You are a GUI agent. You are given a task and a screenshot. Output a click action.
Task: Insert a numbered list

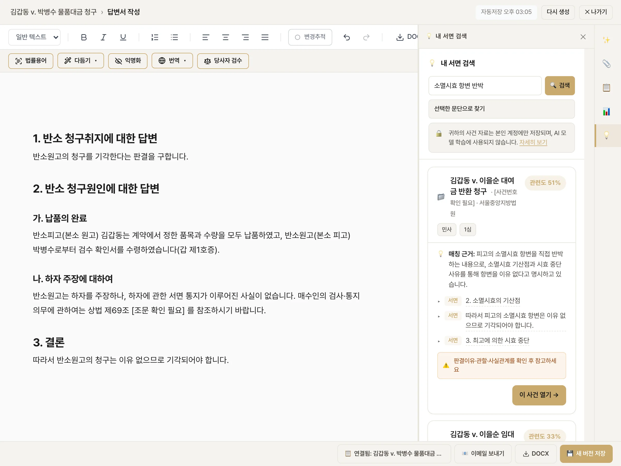155,37
